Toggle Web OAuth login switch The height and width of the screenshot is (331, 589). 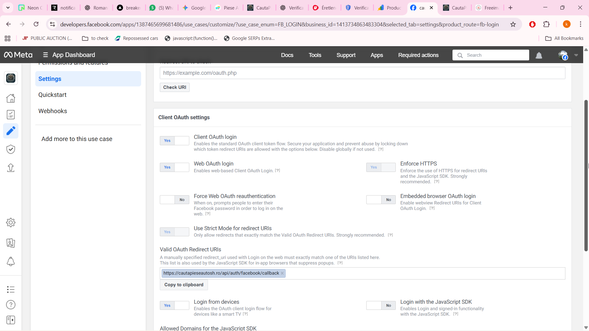(174, 167)
